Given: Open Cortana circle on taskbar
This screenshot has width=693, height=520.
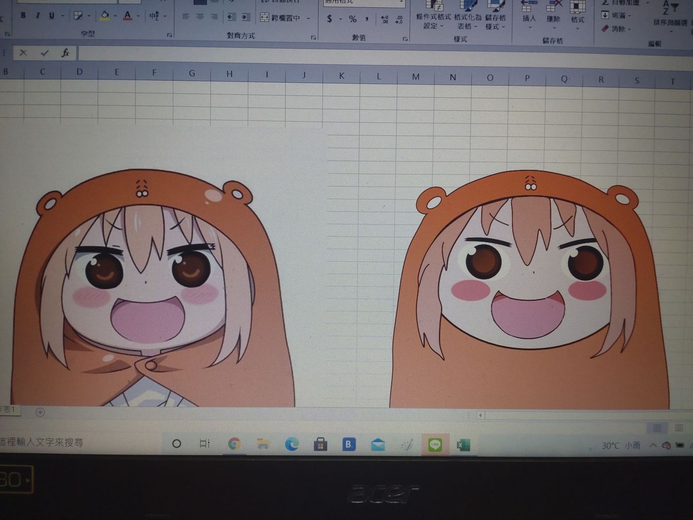Looking at the screenshot, I should [x=176, y=444].
